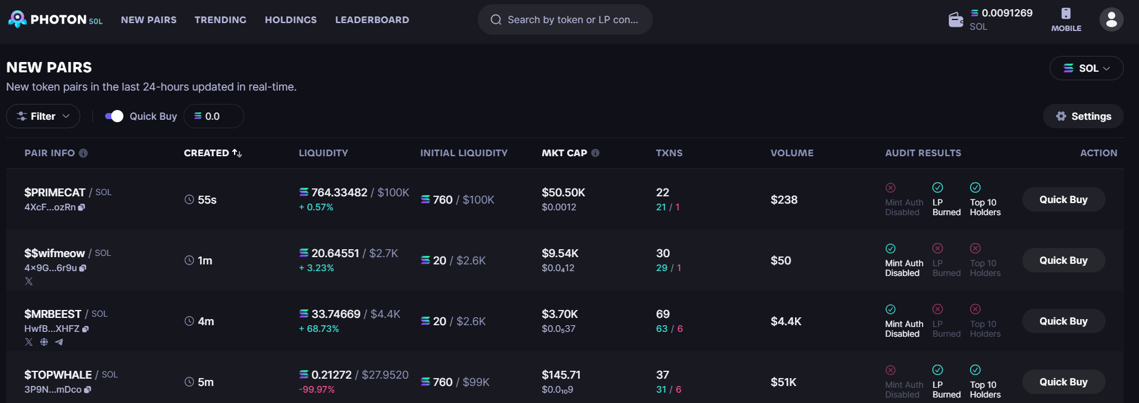Screen dimensions: 1139x403
Task: Switch to the TRENDING tab
Action: click(x=220, y=19)
